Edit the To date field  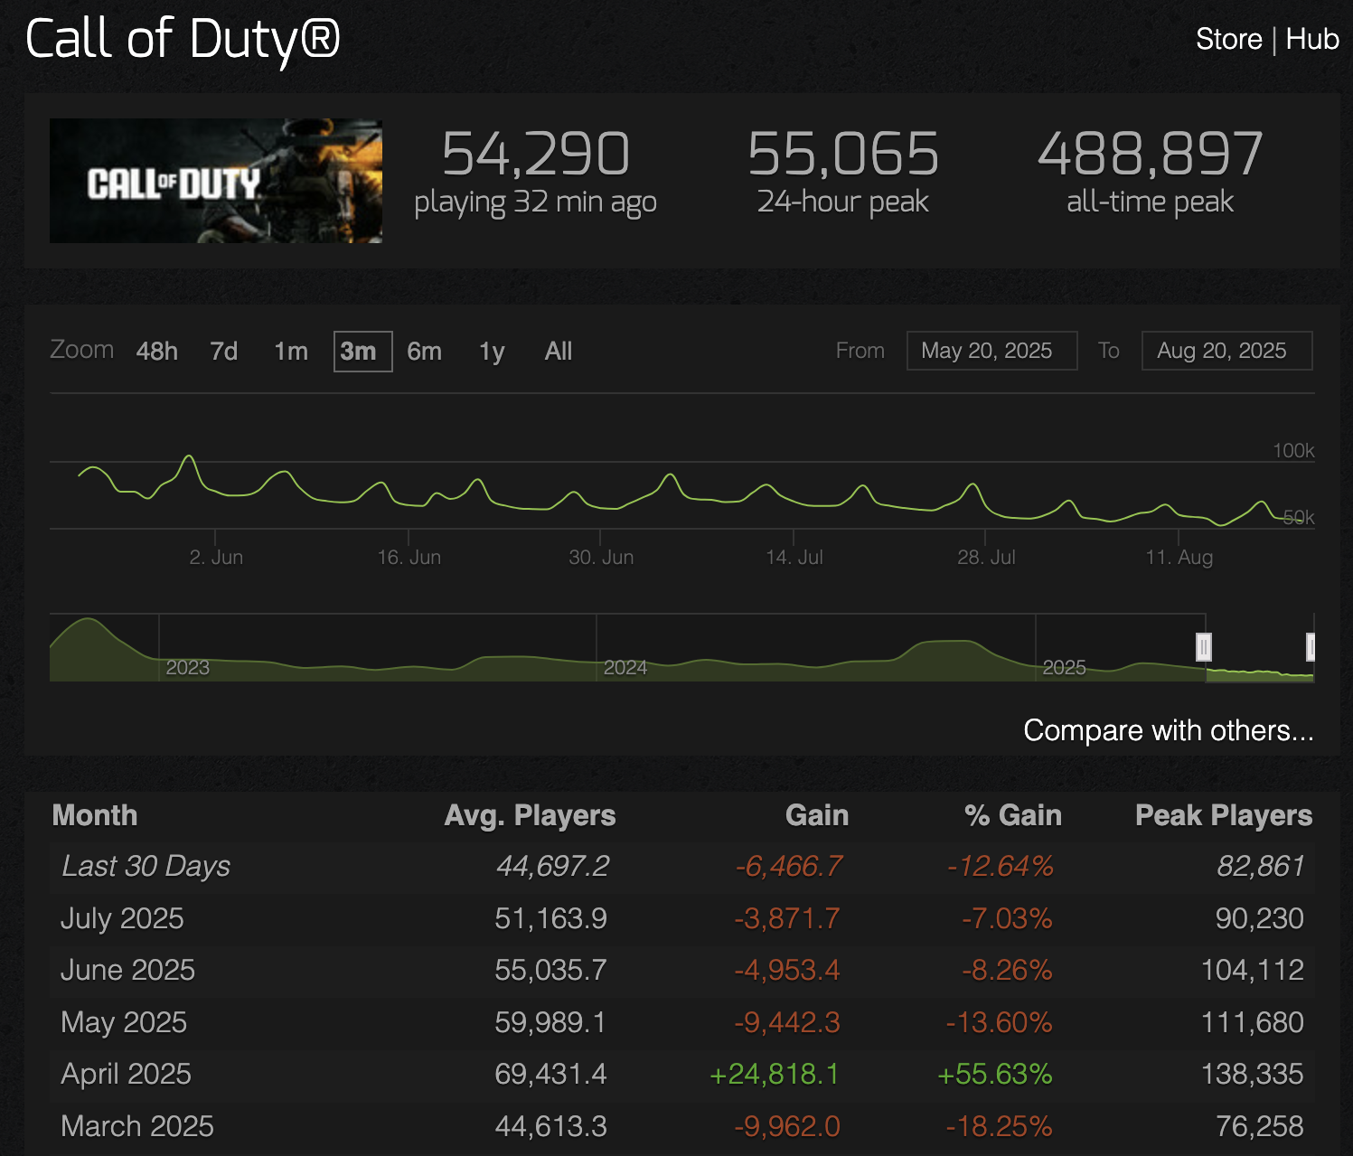1226,351
